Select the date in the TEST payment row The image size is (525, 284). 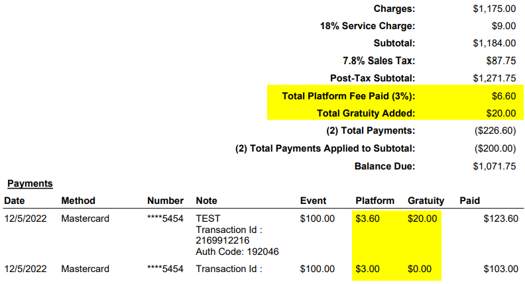(x=25, y=218)
